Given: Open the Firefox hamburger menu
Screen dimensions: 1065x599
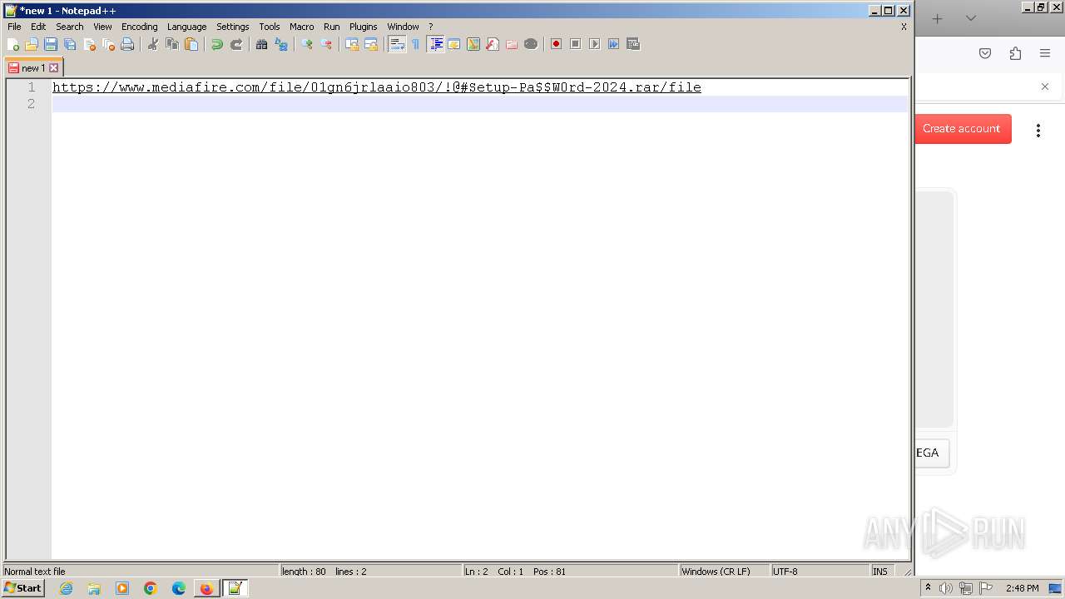Looking at the screenshot, I should pyautogui.click(x=1045, y=53).
